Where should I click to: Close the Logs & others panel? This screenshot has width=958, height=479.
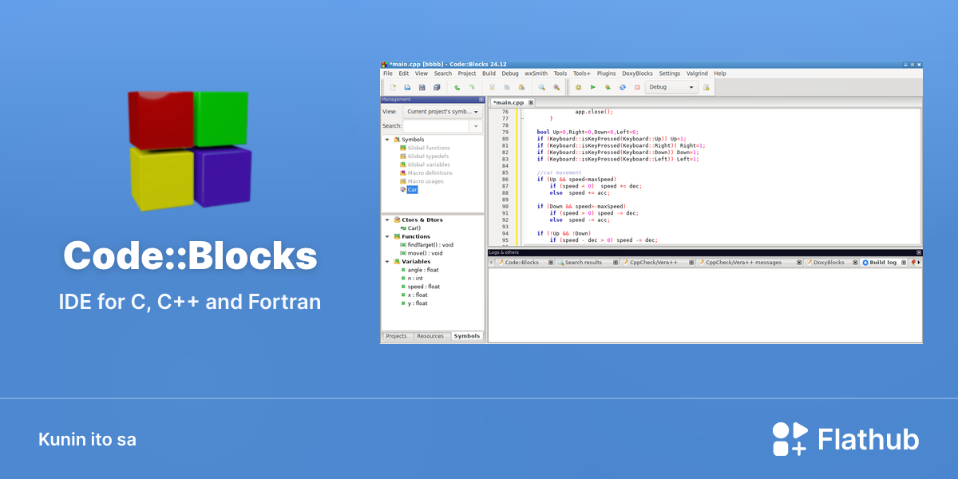click(x=919, y=252)
